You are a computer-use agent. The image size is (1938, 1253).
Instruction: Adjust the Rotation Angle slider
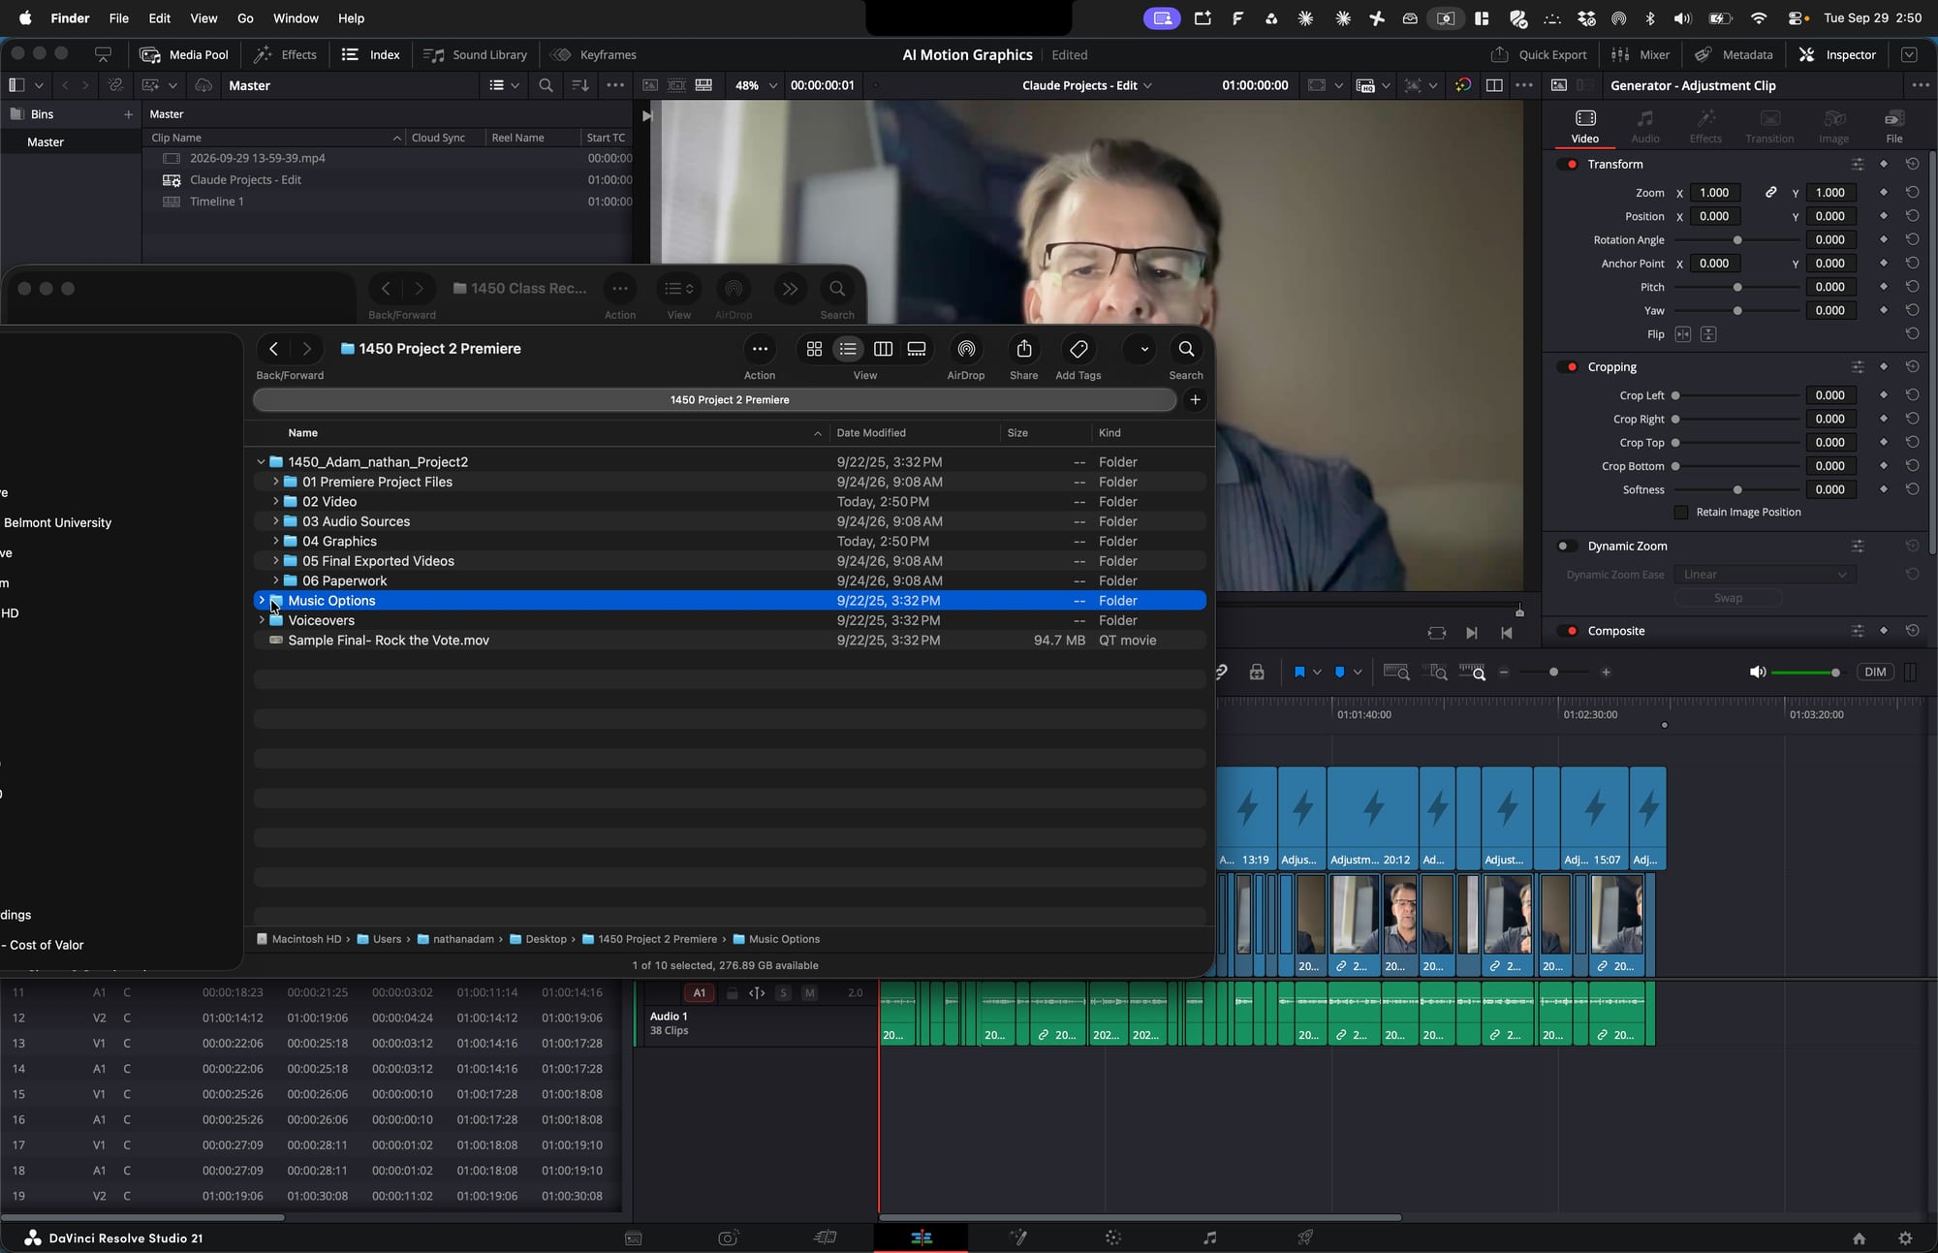[x=1736, y=240]
